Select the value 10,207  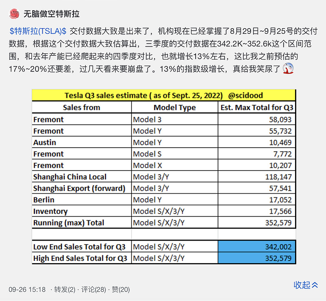(x=280, y=165)
